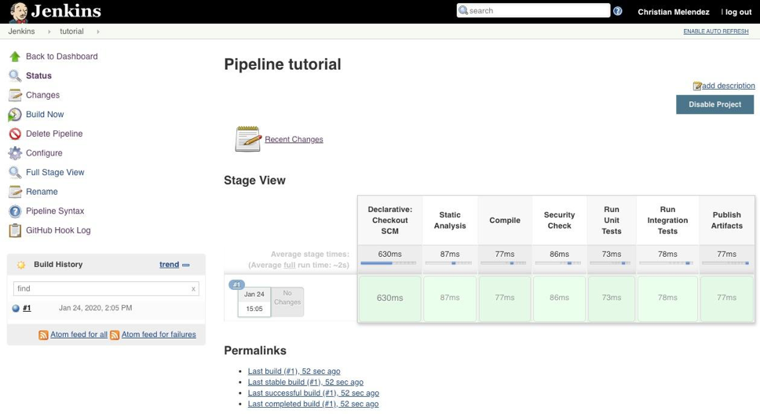
Task: Click the 86ms Security Check stage cell
Action: [x=559, y=299]
